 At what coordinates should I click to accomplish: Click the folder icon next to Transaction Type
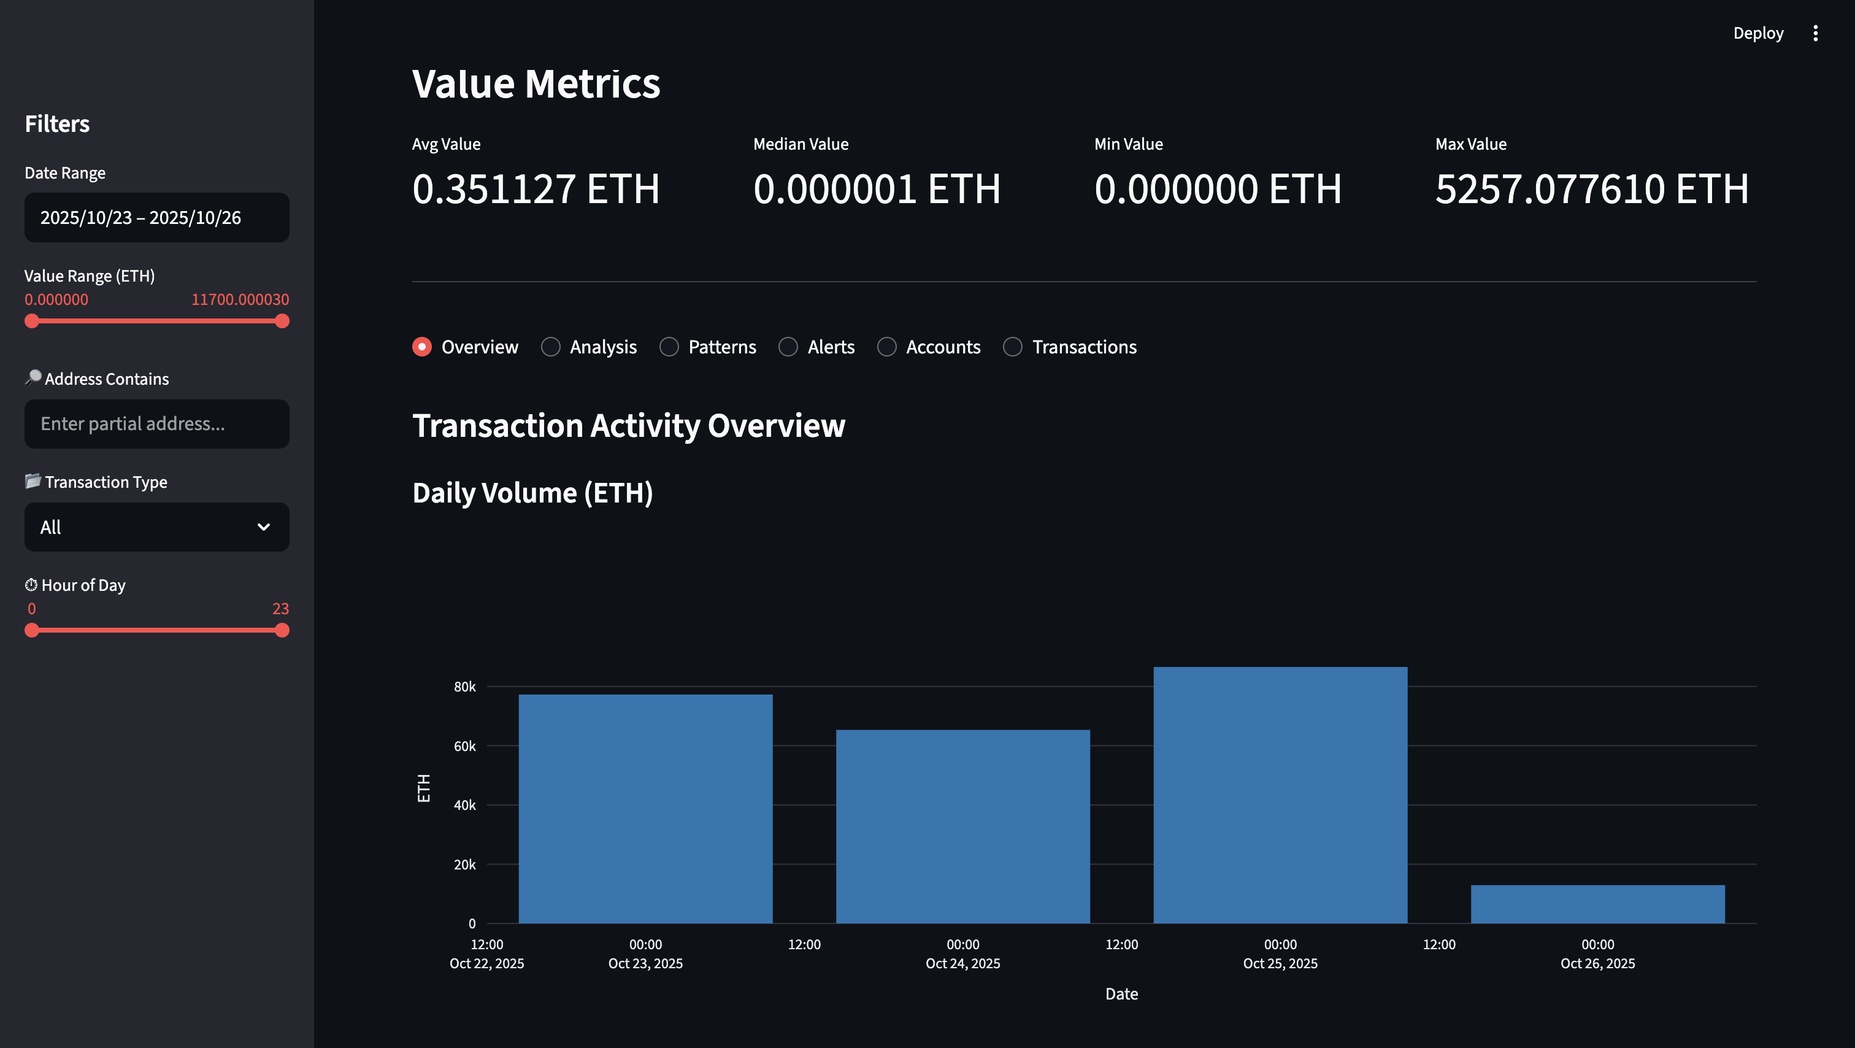click(33, 481)
